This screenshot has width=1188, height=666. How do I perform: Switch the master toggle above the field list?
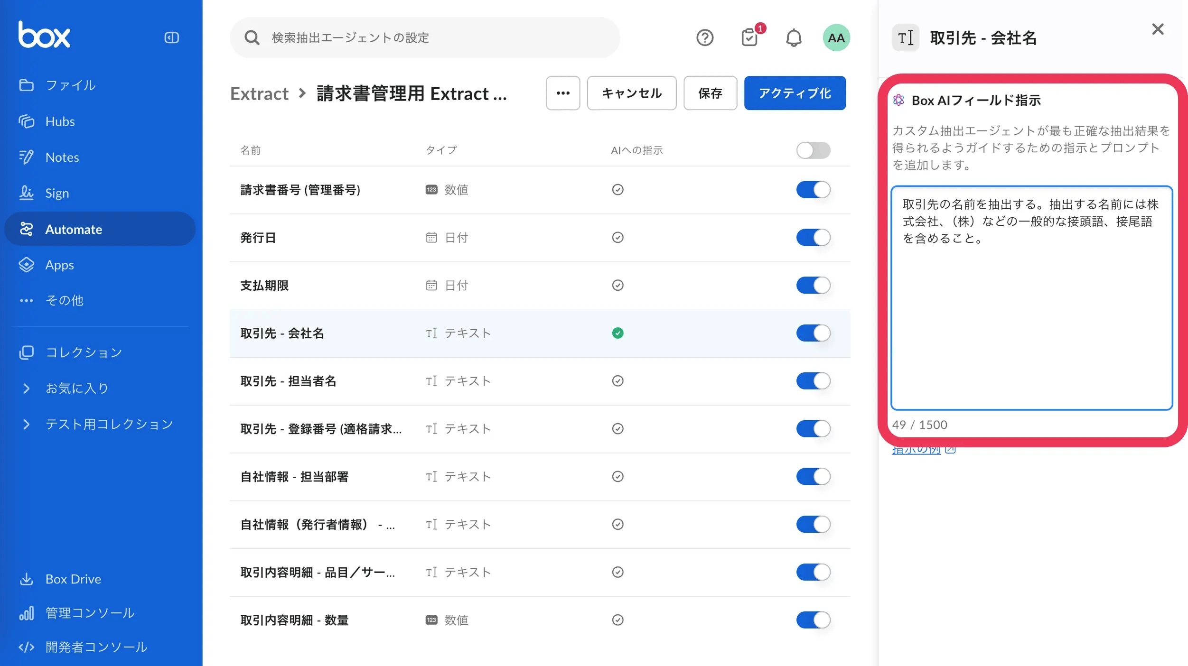(x=812, y=150)
